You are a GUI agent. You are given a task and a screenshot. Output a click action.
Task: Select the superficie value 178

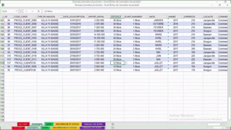coord(193,70)
